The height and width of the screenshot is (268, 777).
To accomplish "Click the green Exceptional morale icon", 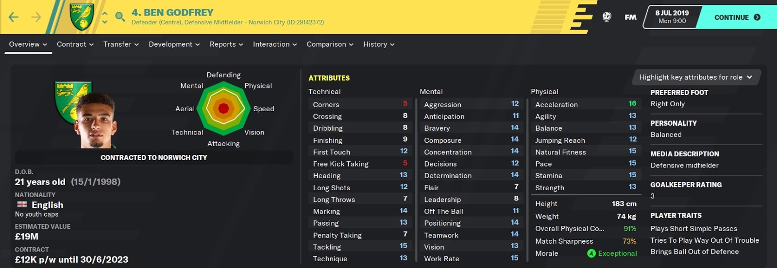I will tap(591, 253).
